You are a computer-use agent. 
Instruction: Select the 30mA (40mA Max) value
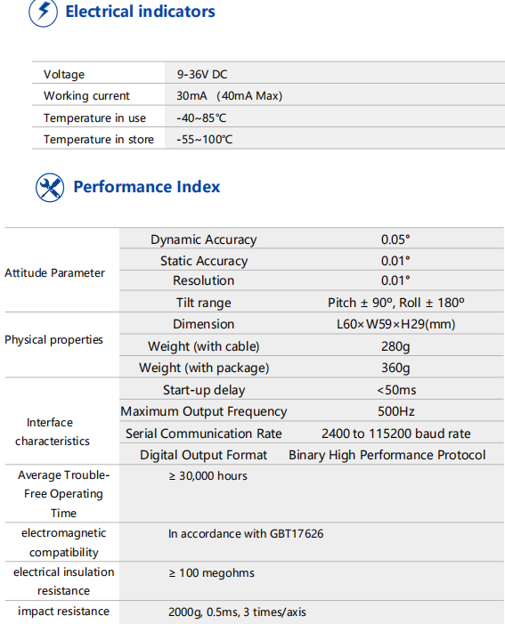tap(230, 96)
